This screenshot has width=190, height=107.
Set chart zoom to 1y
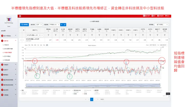coord(38,45)
